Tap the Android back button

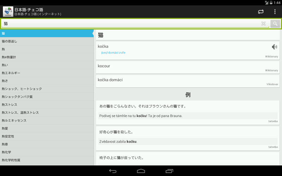pyautogui.click(x=113, y=171)
